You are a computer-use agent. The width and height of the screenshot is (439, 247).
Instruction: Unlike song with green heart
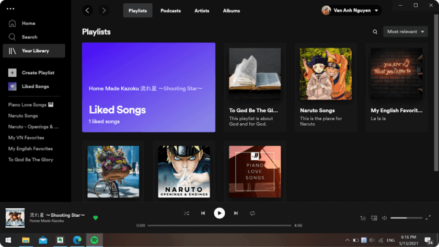pyautogui.click(x=96, y=218)
